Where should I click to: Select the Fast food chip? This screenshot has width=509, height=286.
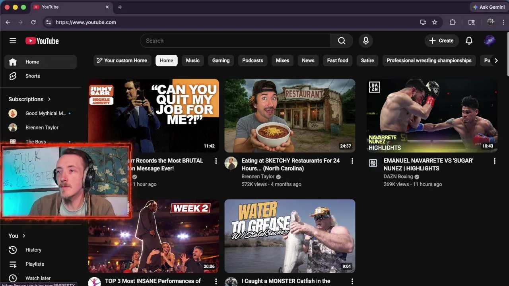[x=338, y=60]
